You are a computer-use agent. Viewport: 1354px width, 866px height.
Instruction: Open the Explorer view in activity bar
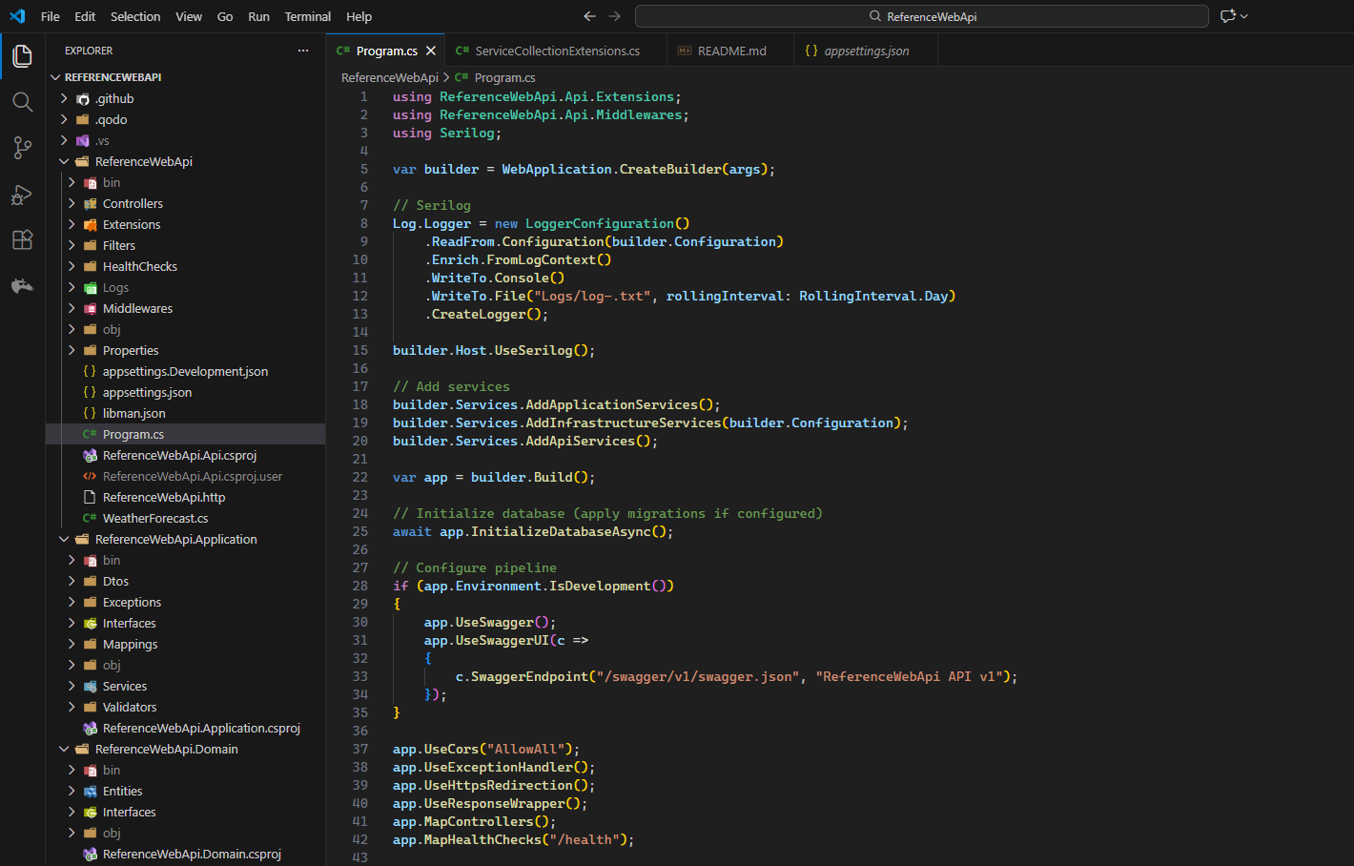23,56
